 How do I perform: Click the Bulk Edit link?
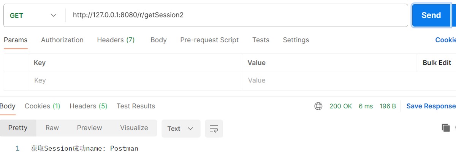click(x=437, y=63)
